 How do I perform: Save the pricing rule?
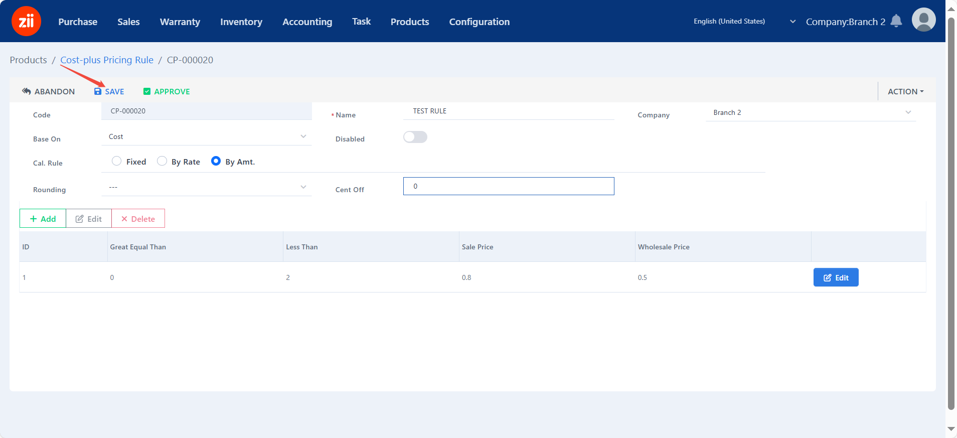click(x=109, y=91)
